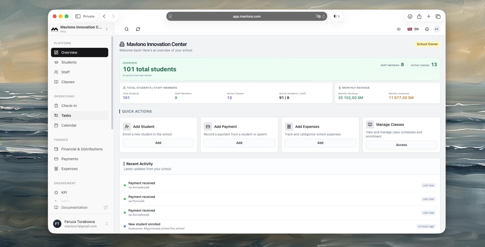
Task: Select the Check-In icon in the sidebar
Action: (x=56, y=105)
